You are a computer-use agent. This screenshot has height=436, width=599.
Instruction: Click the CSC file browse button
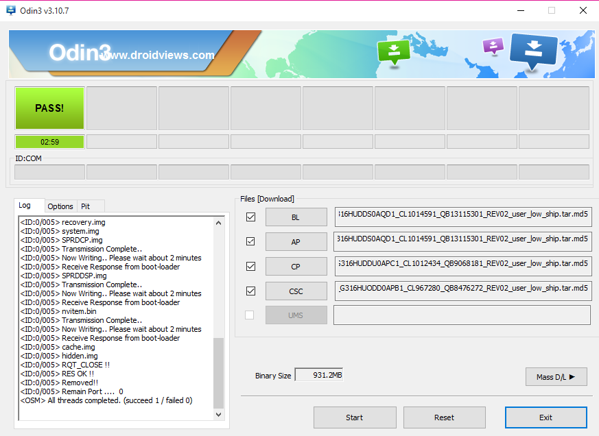(296, 291)
